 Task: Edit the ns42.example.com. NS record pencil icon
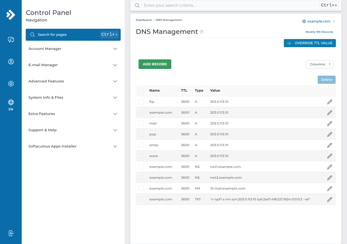click(330, 178)
